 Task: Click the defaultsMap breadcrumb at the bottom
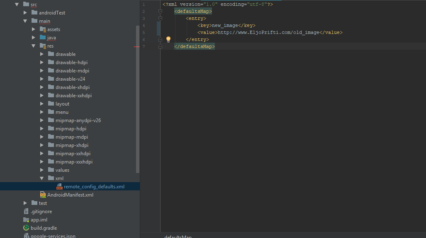[178, 236]
